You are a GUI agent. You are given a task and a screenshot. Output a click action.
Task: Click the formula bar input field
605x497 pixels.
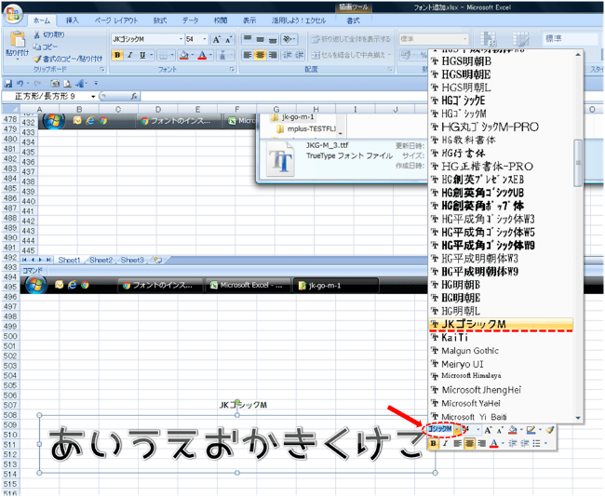pyautogui.click(x=370, y=96)
